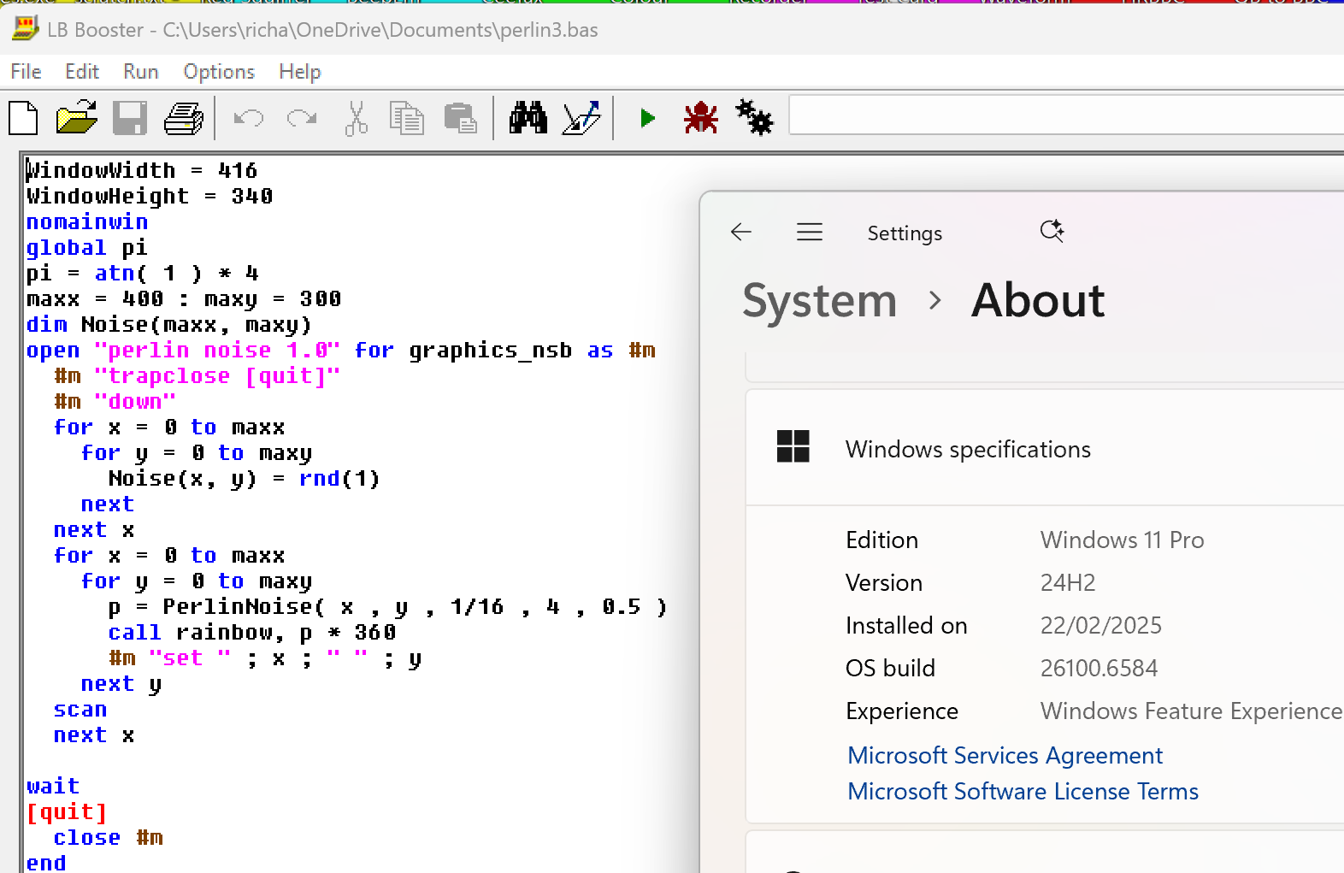This screenshot has height=873, width=1344.
Task: Go back using Settings back arrow
Action: (x=741, y=233)
